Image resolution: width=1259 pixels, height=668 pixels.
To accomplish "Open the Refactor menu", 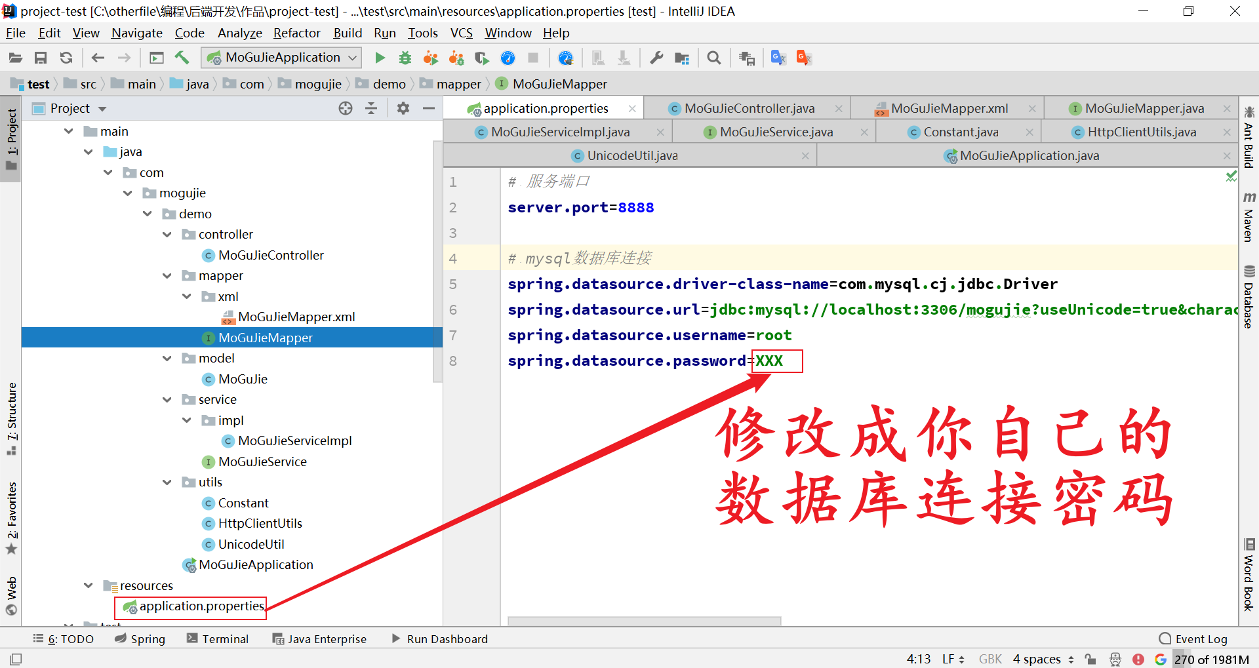I will pyautogui.click(x=296, y=33).
